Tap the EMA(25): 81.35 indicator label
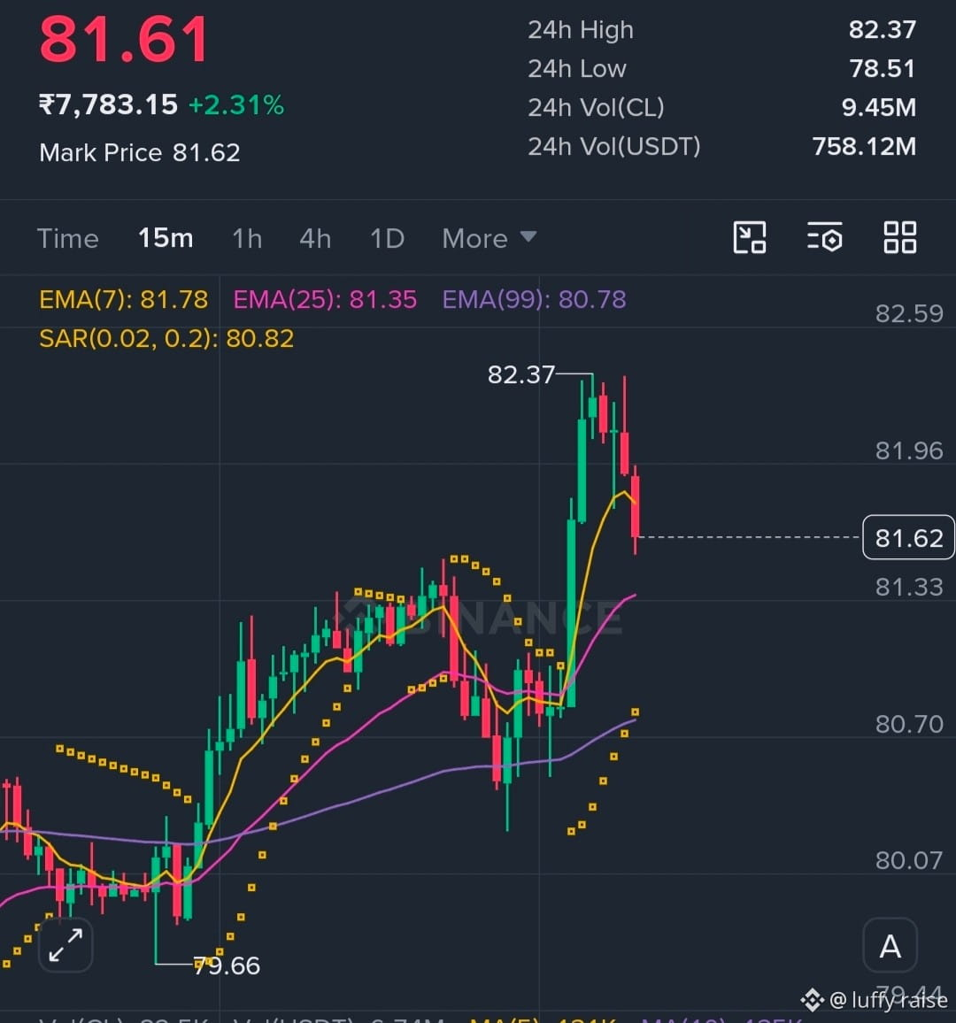 coord(325,299)
